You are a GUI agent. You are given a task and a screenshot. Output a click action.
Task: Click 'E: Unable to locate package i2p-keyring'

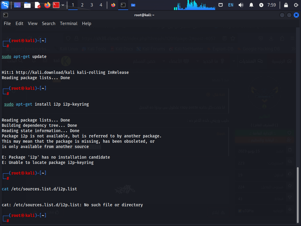48,162
